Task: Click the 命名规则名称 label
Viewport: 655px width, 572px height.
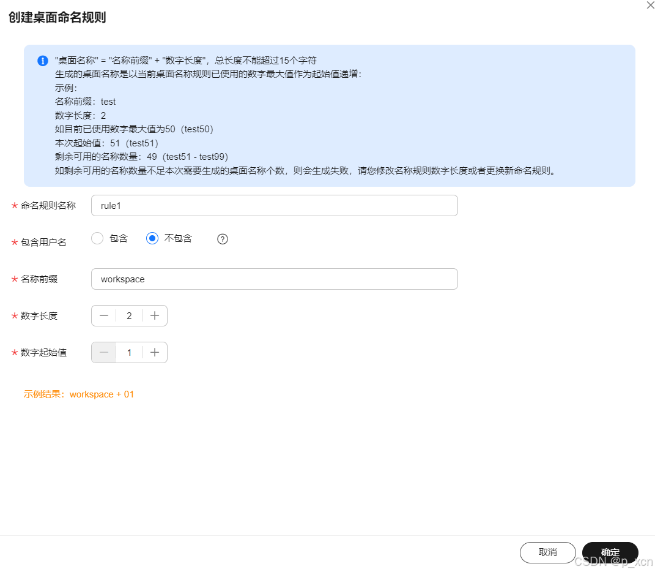Action: (x=48, y=205)
